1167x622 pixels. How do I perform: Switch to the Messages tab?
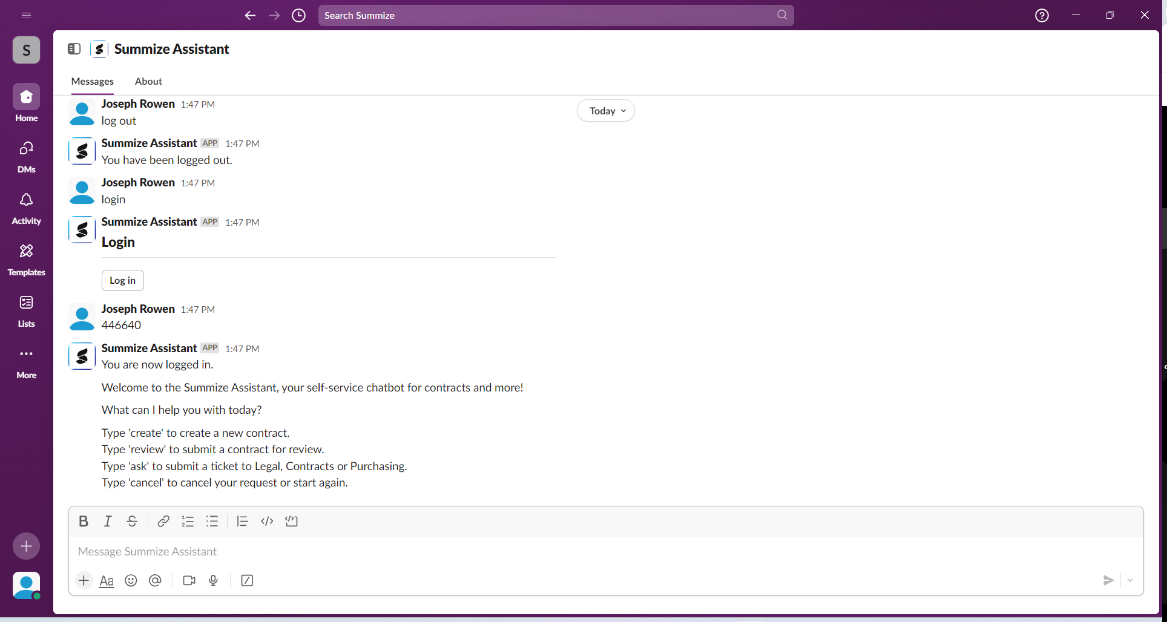(93, 81)
